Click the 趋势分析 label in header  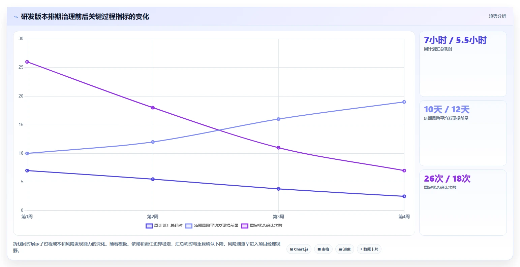pos(497,16)
